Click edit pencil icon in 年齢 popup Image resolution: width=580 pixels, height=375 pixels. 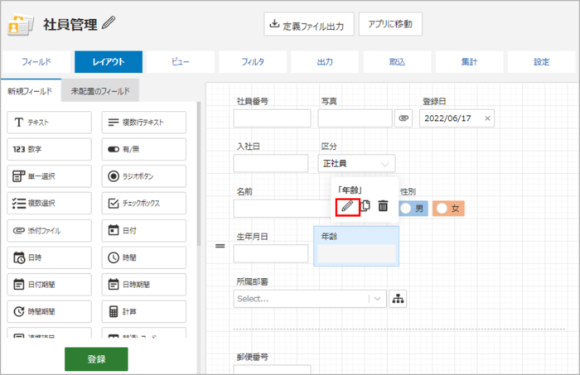pyautogui.click(x=347, y=206)
